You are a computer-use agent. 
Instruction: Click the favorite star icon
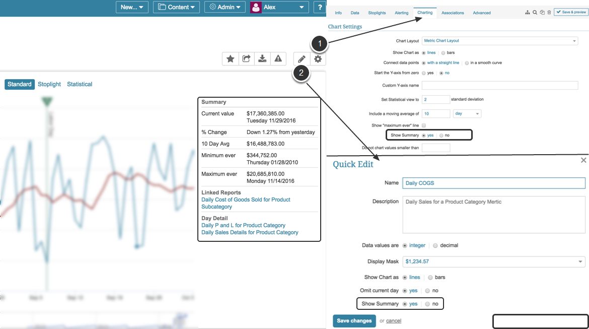(231, 58)
